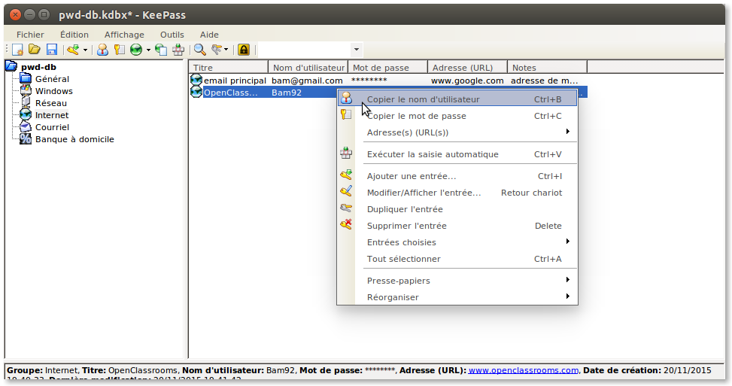Click the Perform auto-type toolbar icon
The height and width of the screenshot is (386, 732).
pyautogui.click(x=178, y=50)
